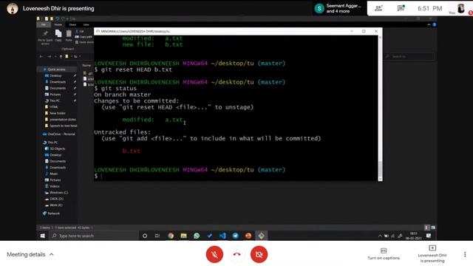Image resolution: width=473 pixels, height=266 pixels.
Task: Click the Explorer back arrow
Action: 41,56
